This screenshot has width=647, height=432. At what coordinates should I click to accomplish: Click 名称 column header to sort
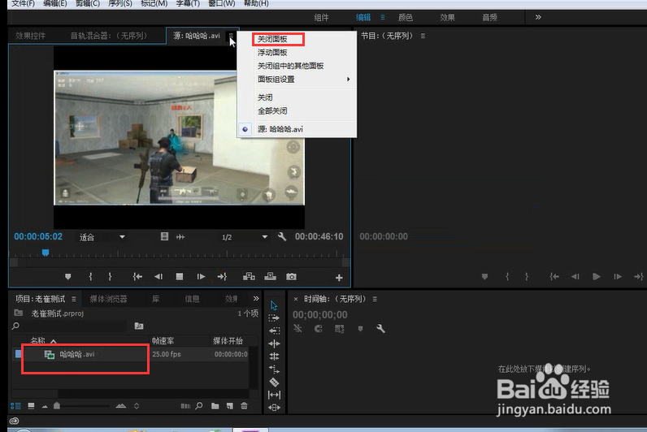[x=37, y=340]
